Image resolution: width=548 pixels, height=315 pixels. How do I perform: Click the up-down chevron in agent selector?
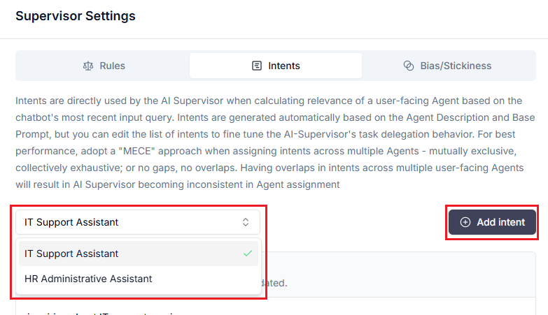[246, 222]
